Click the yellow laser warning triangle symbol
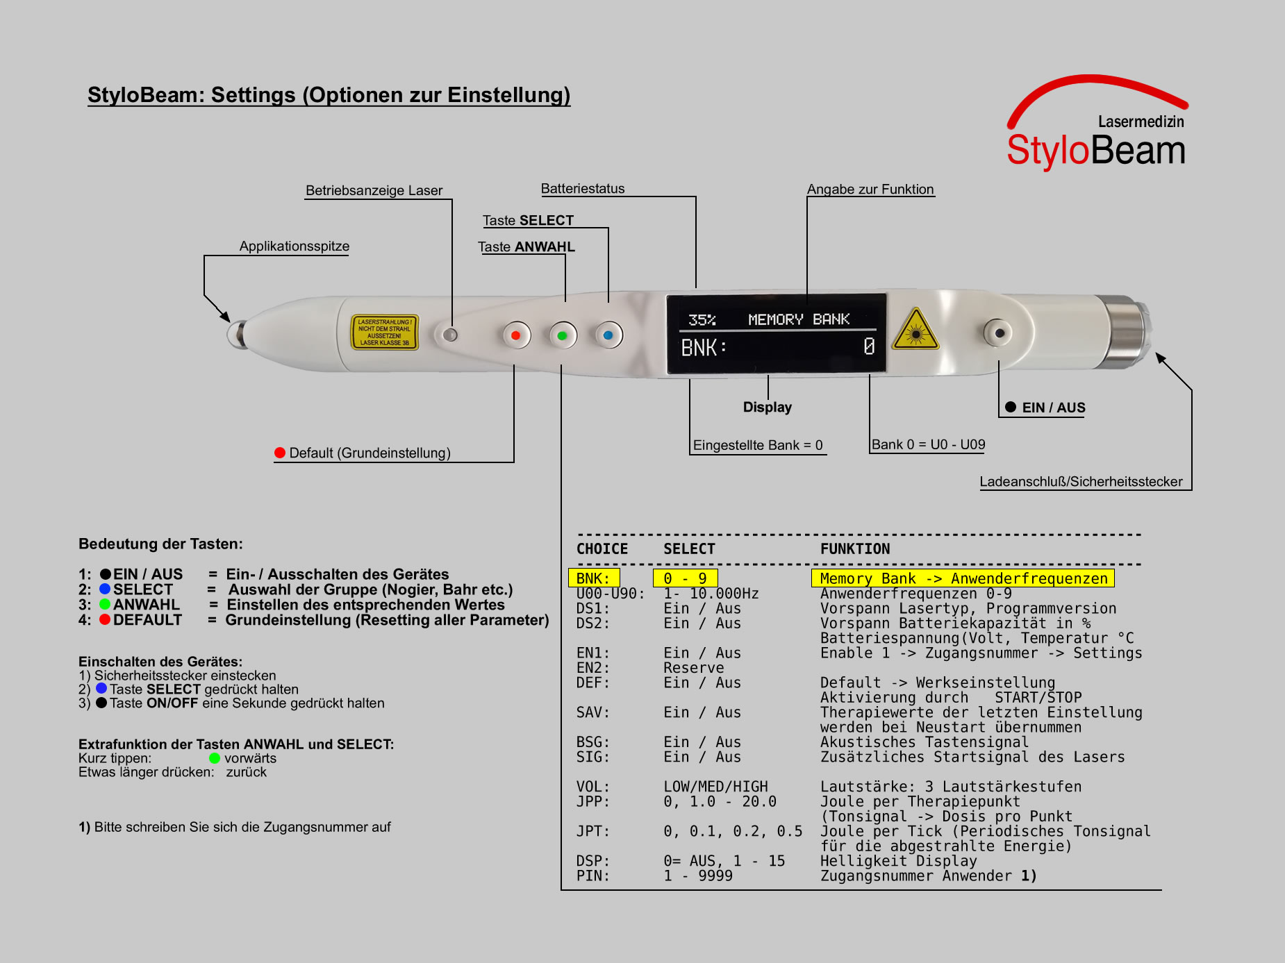The height and width of the screenshot is (963, 1285). (915, 330)
